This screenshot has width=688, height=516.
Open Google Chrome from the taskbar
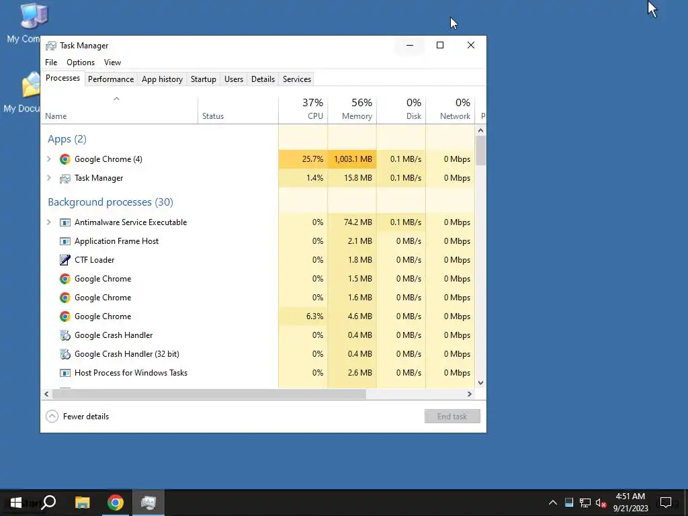coord(116,503)
